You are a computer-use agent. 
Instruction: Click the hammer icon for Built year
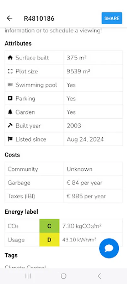[10, 126]
